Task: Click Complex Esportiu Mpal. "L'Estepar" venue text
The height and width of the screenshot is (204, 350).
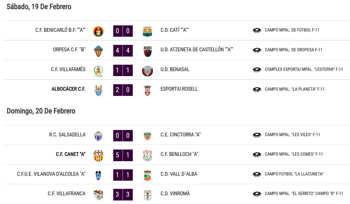Action: [304, 69]
